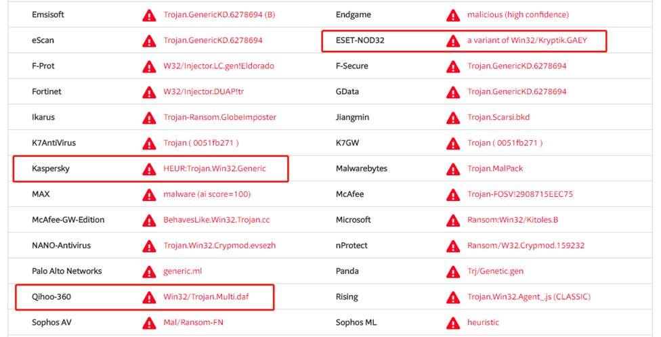The width and height of the screenshot is (661, 337).
Task: Click the warning triangle next to Qihoo-360's result
Action: tap(149, 297)
